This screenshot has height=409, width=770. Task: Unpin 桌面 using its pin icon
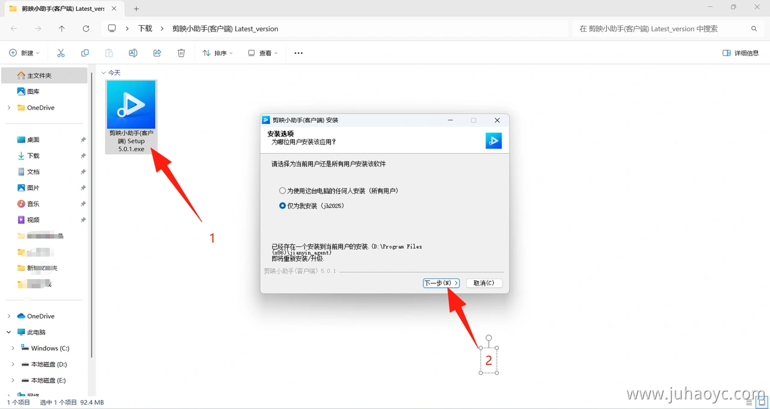(x=83, y=140)
